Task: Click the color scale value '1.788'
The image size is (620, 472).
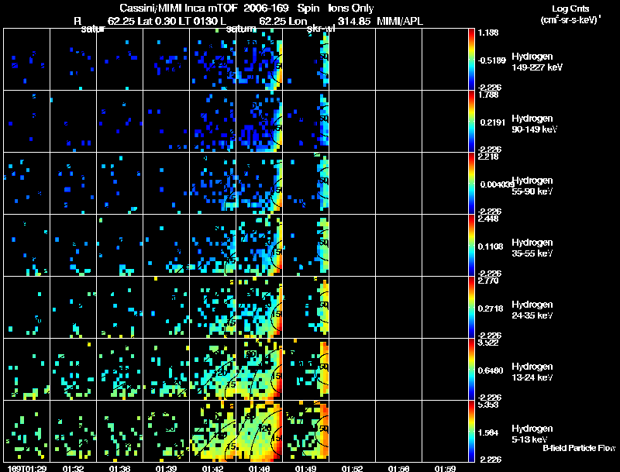Action: pyautogui.click(x=489, y=95)
